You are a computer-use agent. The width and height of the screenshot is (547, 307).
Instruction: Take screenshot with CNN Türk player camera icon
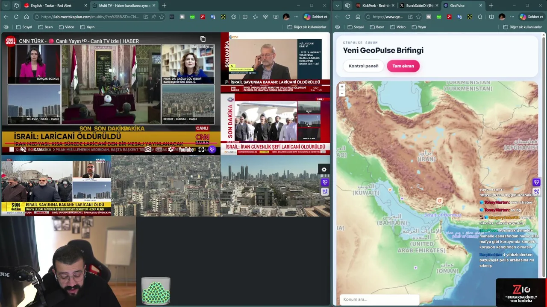[x=148, y=149]
